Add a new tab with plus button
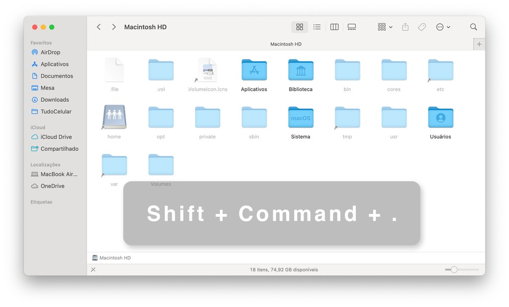Image resolution: width=509 pixels, height=307 pixels. [x=479, y=44]
